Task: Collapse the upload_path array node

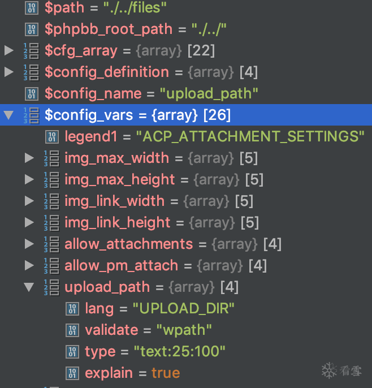Action: [x=29, y=287]
